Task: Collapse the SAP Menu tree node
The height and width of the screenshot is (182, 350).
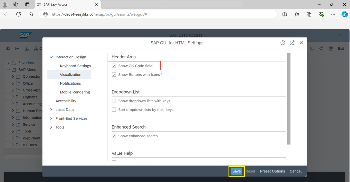Action: (8, 69)
